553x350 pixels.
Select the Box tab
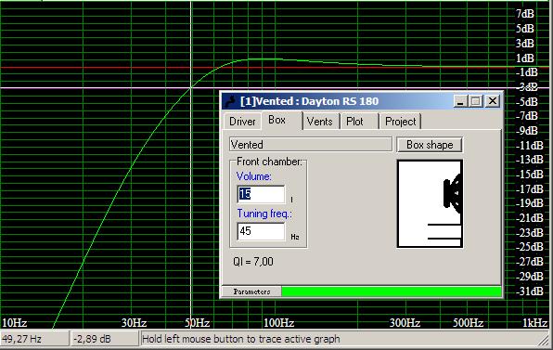click(281, 120)
